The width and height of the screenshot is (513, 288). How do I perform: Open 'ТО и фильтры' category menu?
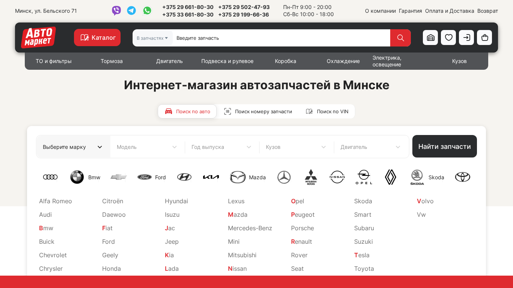click(54, 61)
